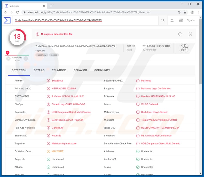204x177 pixels.
Task: Open the apps grid icon
Action: (x=181, y=20)
